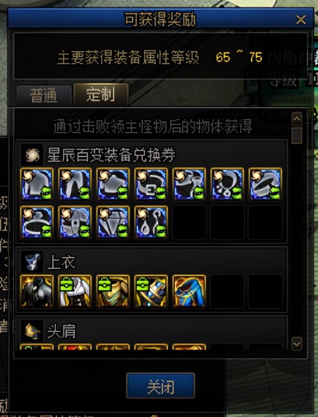Click the 关闭 button
318x417 pixels.
pos(160,386)
